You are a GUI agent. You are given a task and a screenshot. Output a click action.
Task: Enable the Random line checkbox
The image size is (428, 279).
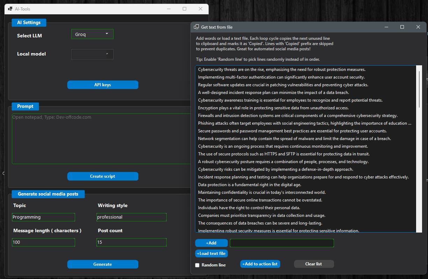point(197,265)
